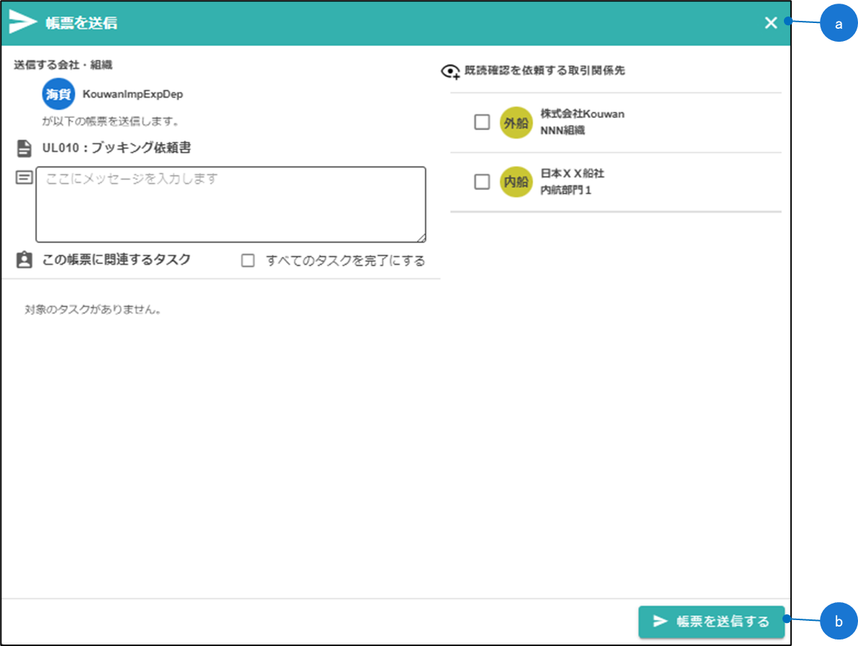Click the paper plane icon in header

click(23, 23)
